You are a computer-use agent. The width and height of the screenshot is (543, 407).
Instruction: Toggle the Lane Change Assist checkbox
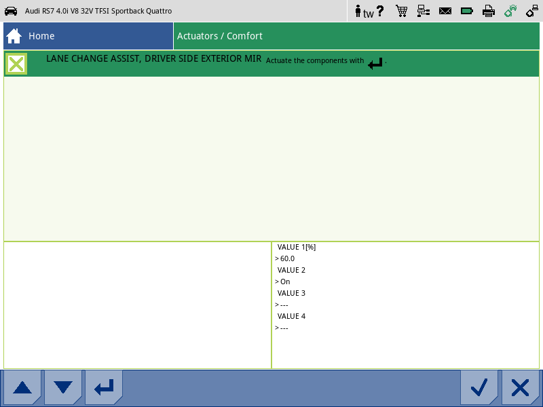(16, 64)
